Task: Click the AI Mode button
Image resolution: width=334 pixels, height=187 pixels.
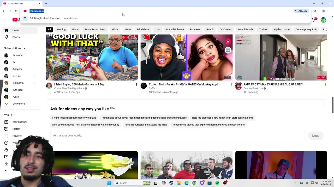Action: pos(301,11)
